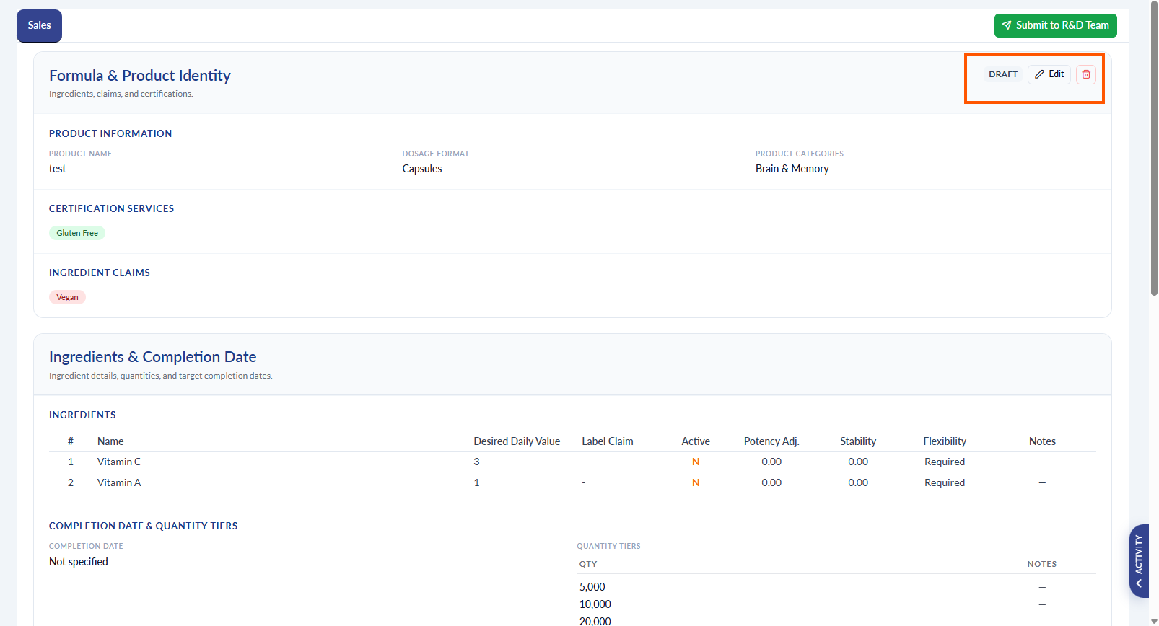Viewport: 1159px width, 626px height.
Task: Click the COMPLETION DATE & QUANTITY TIERS label
Action: pos(143,526)
